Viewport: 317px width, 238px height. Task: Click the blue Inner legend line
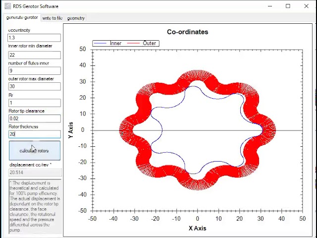coord(100,43)
